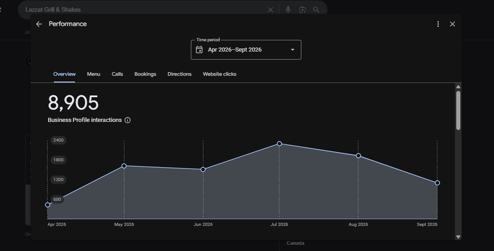This screenshot has height=251, width=494.
Task: Click the Performance panel title
Action: 68,24
